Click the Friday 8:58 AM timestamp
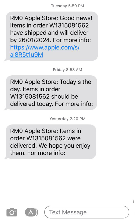Image resolution: width=135 pixels, height=220 pixels. click(67, 70)
